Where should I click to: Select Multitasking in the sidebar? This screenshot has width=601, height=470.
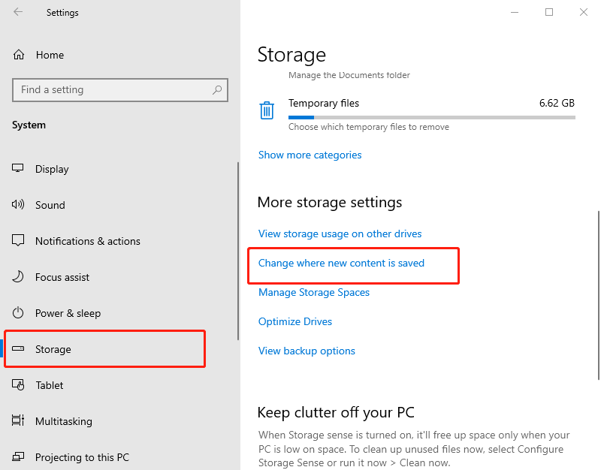click(64, 421)
